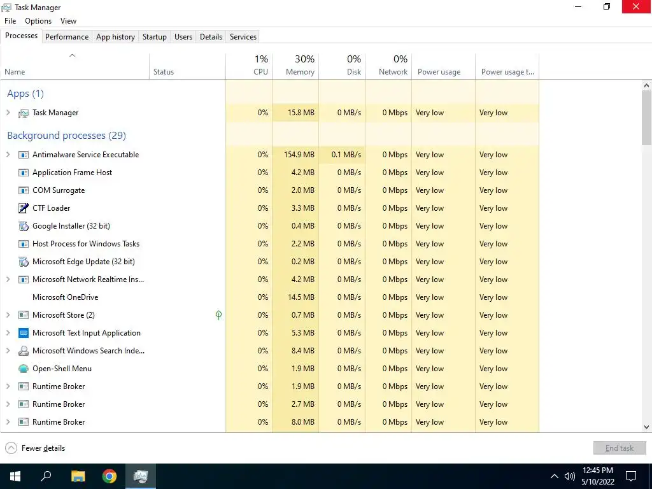Sort processes by CPU usage

point(249,66)
